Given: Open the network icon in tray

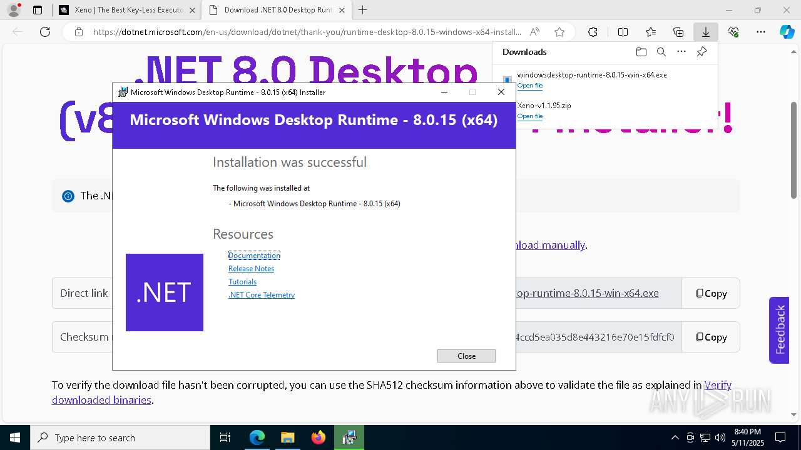Looking at the screenshot, I should click(705, 437).
